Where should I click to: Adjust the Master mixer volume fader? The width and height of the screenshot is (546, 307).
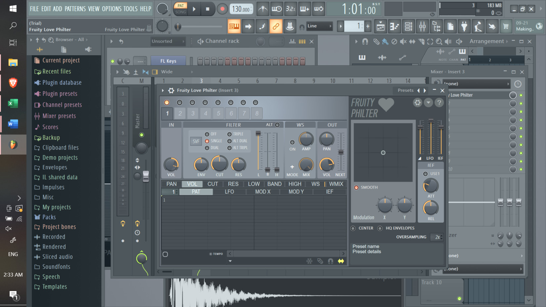(x=146, y=176)
